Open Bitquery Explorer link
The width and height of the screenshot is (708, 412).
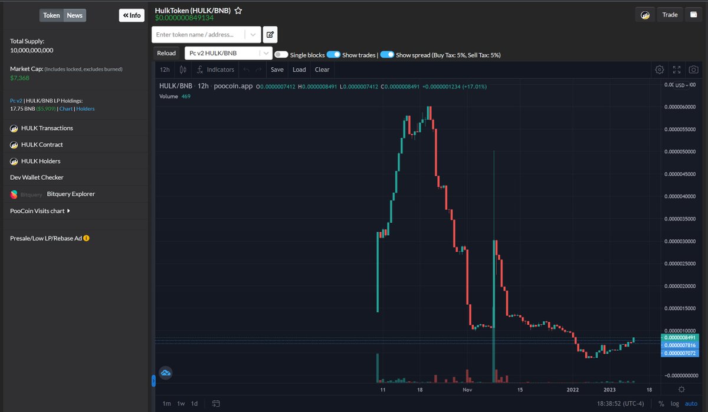tap(71, 194)
